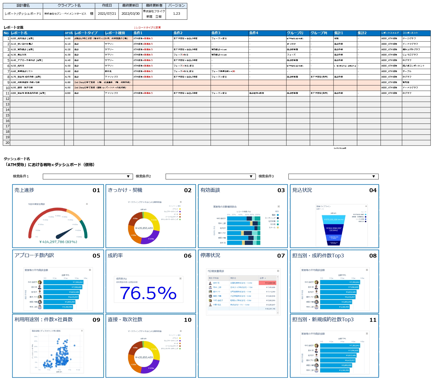Open the 検索条件3 dropdown
Screen dimensions: 434x382
334,176
